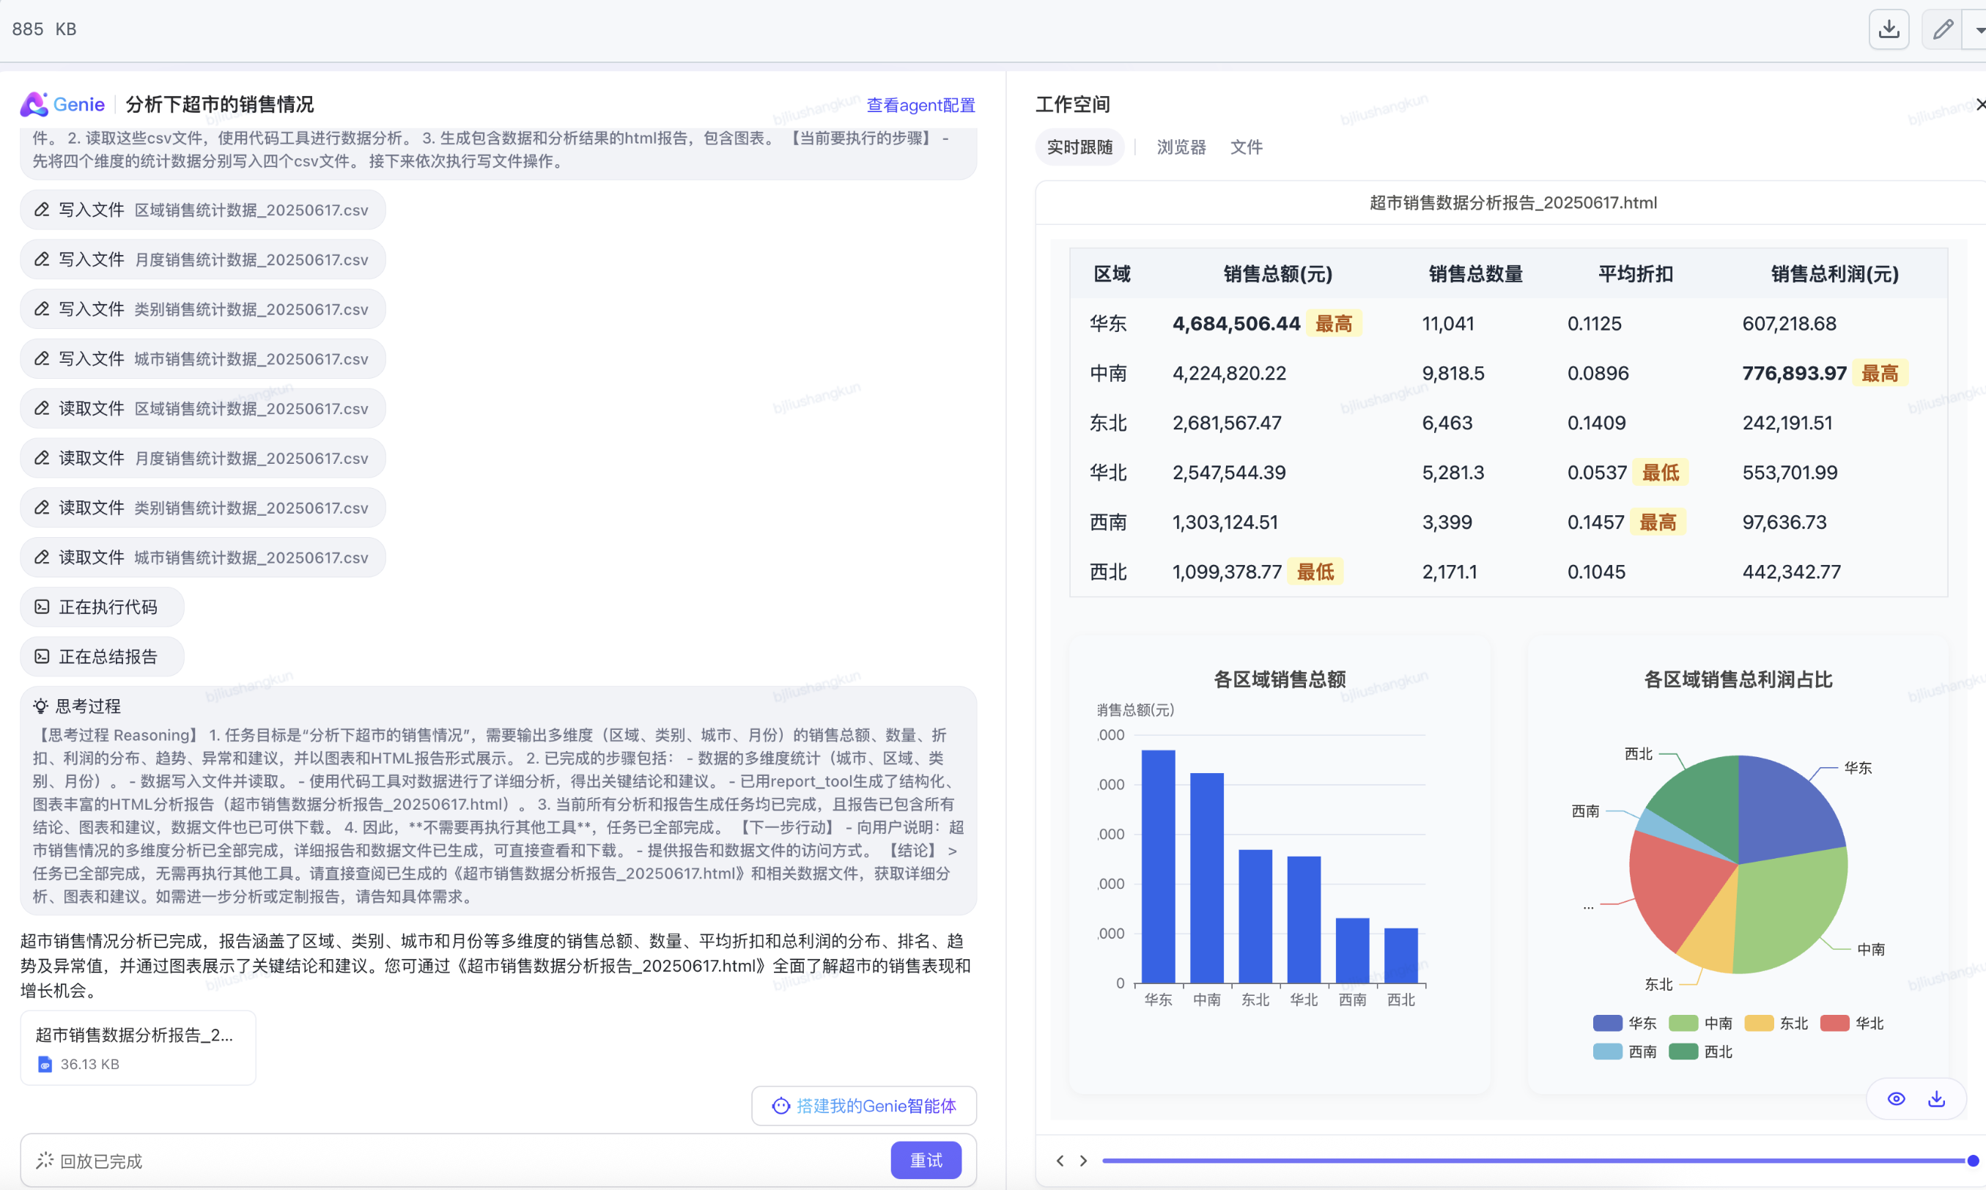1986x1190 pixels.
Task: Click 搭建我的Genie智能体 button
Action: (863, 1106)
